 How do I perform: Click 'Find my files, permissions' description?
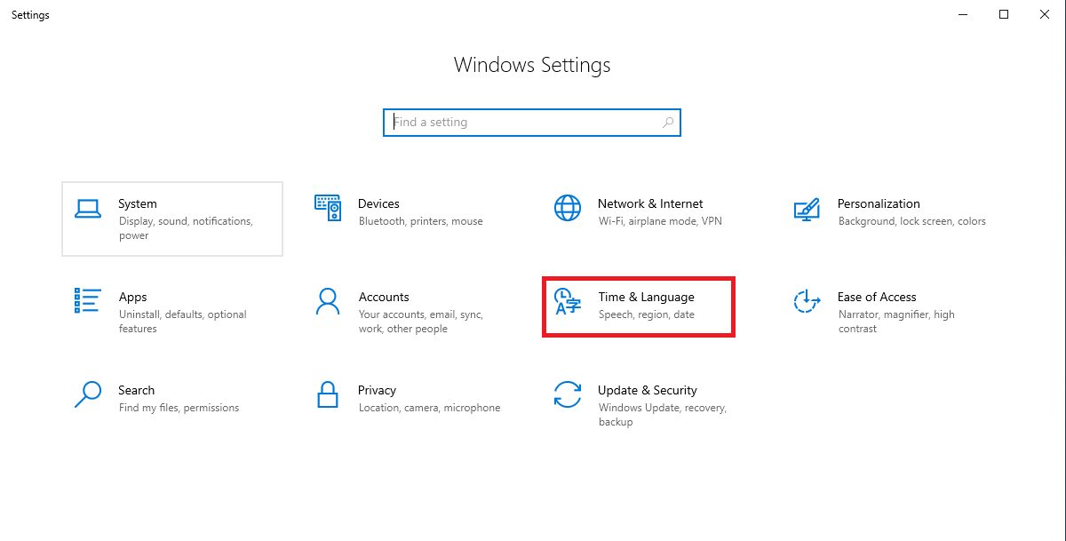tap(179, 408)
